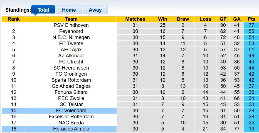Switch to the Total standings tab
This screenshot has height=133, width=259.
pyautogui.click(x=43, y=10)
